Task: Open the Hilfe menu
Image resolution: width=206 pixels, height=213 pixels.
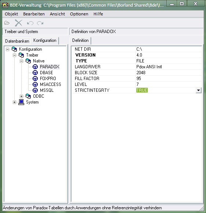Action: pos(98,14)
